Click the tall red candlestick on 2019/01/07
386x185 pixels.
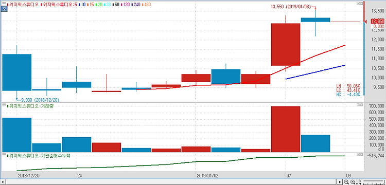pyautogui.click(x=286, y=45)
